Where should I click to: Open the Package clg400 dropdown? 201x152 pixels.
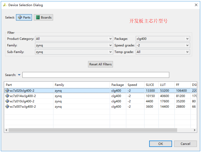163,39
